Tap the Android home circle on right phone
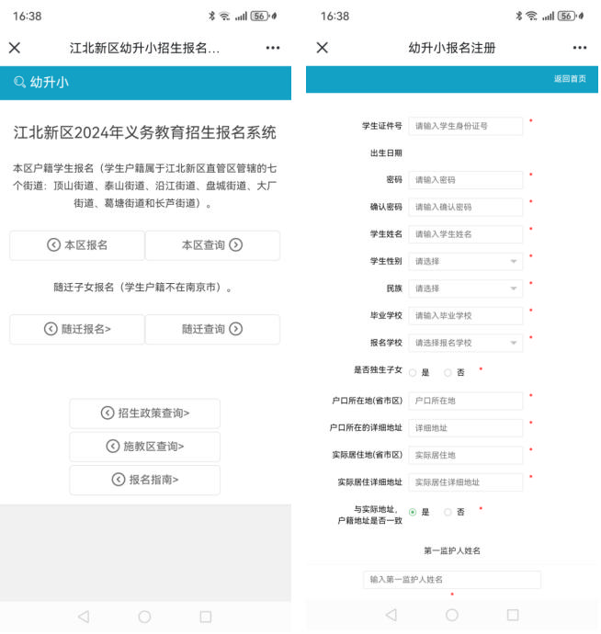 click(x=452, y=615)
